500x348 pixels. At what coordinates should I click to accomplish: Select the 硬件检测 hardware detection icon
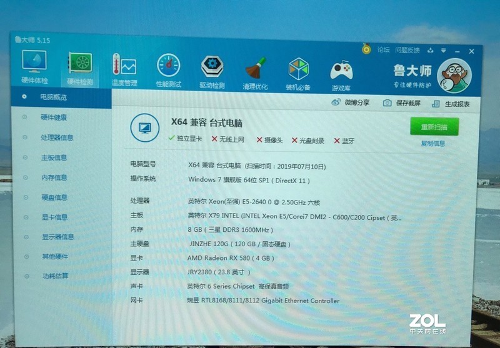[x=80, y=69]
